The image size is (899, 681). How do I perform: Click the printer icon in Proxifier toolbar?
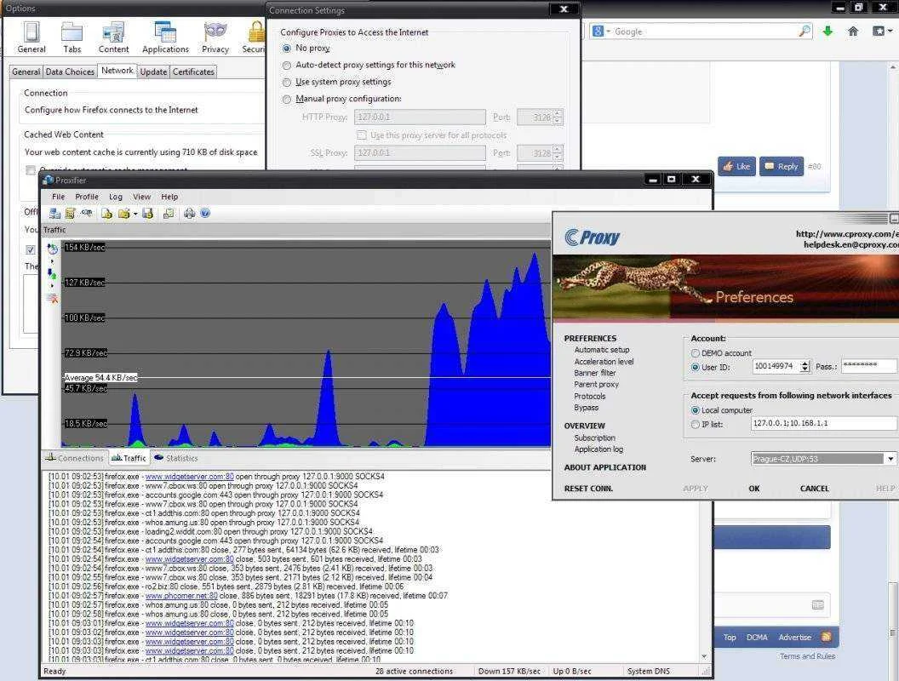pos(189,214)
